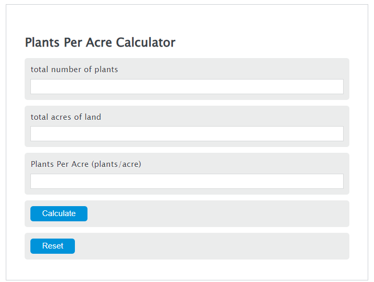The image size is (374, 282).
Task: Click empty gray area beside Reset button
Action: pyautogui.click(x=210, y=246)
